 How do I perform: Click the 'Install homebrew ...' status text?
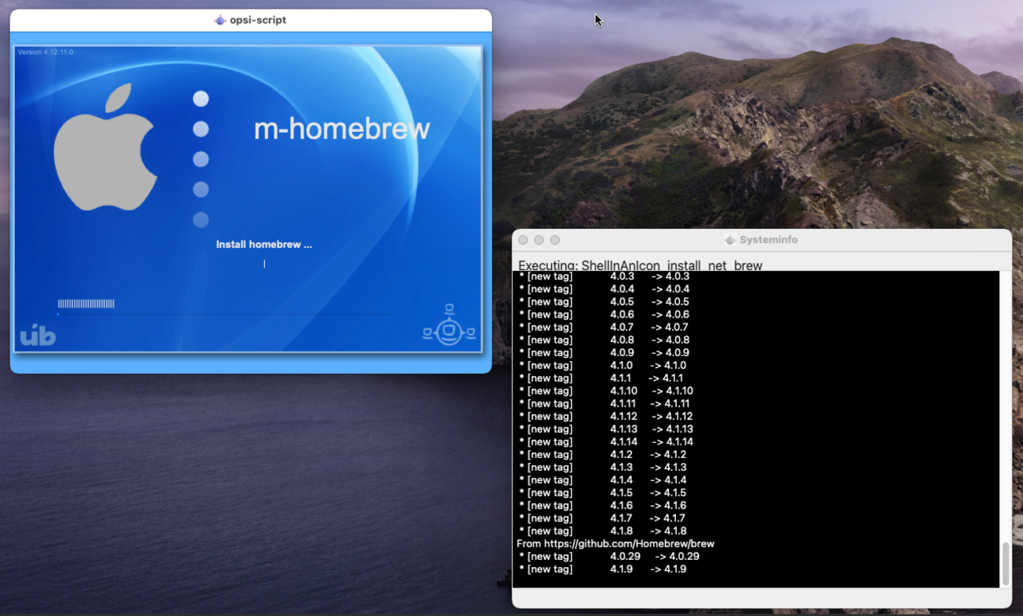point(264,245)
